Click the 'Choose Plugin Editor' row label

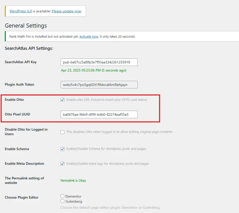coord(21,197)
